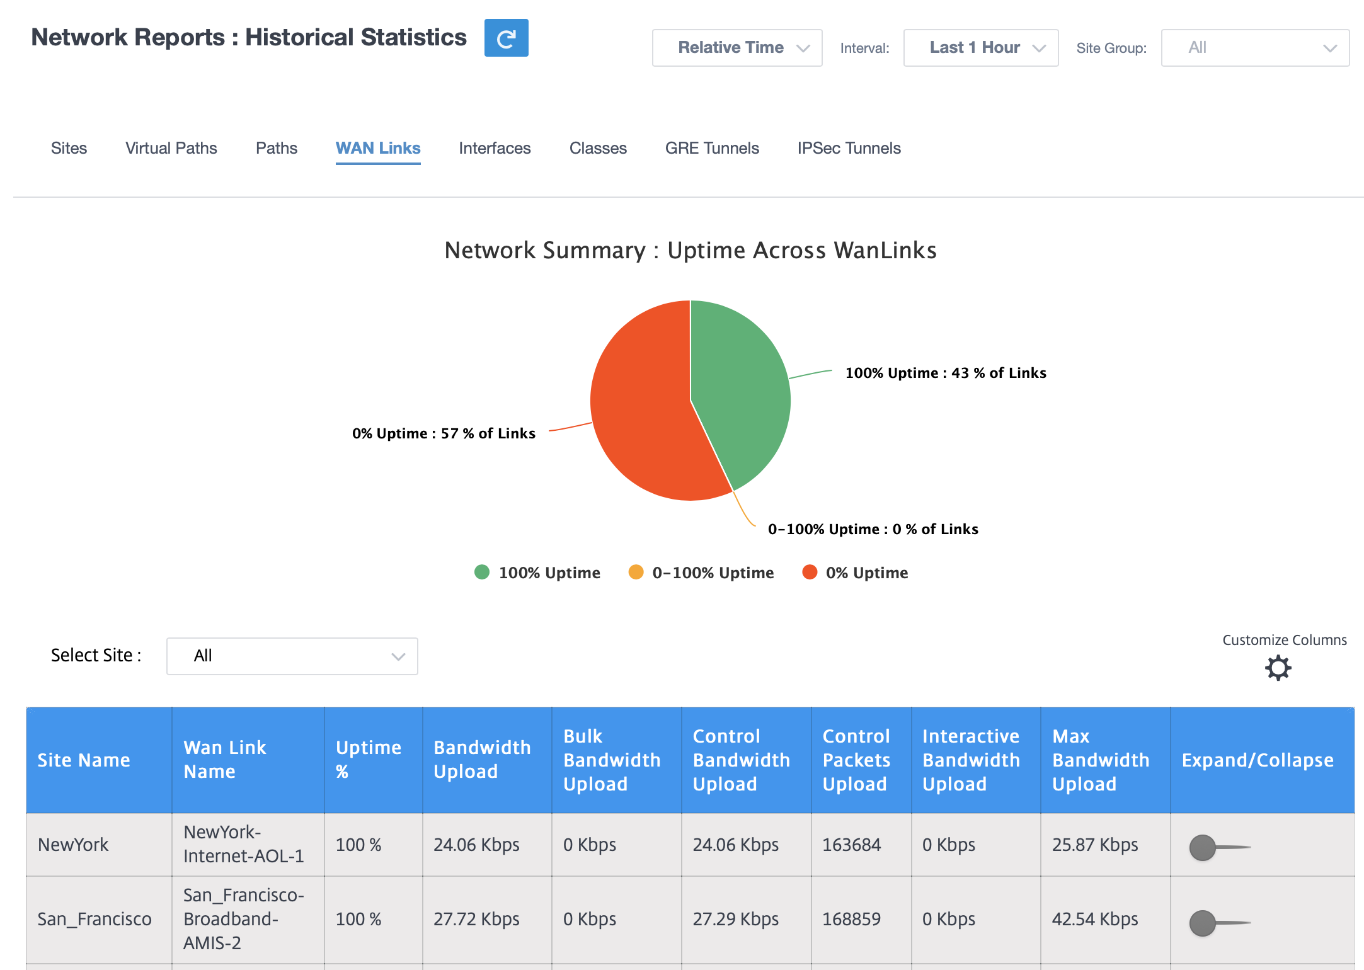Click the blue refresh icon button
Image resolution: width=1364 pixels, height=970 pixels.
coord(506,38)
